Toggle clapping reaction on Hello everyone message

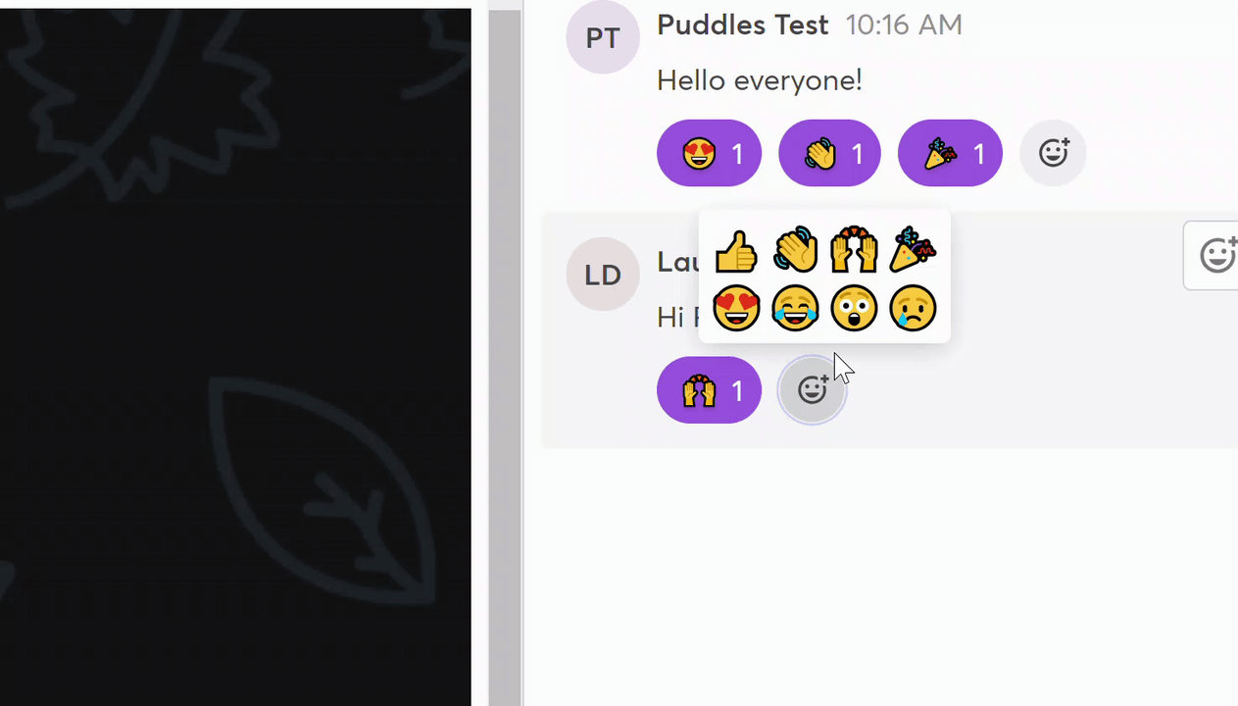(829, 153)
